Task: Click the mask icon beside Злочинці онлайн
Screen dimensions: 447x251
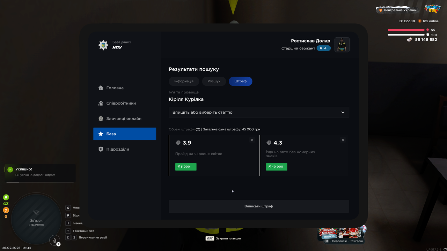Action: (101, 119)
